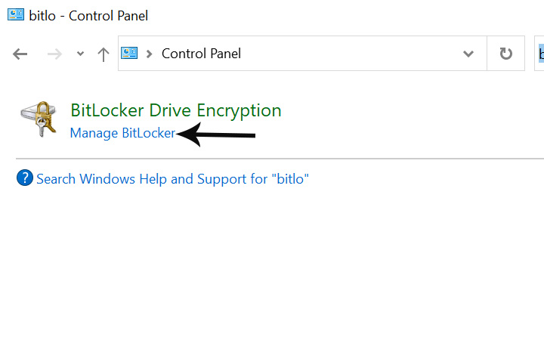The width and height of the screenshot is (544, 340).
Task: Open the BitLocker padlock drive icon
Action: coord(39,119)
